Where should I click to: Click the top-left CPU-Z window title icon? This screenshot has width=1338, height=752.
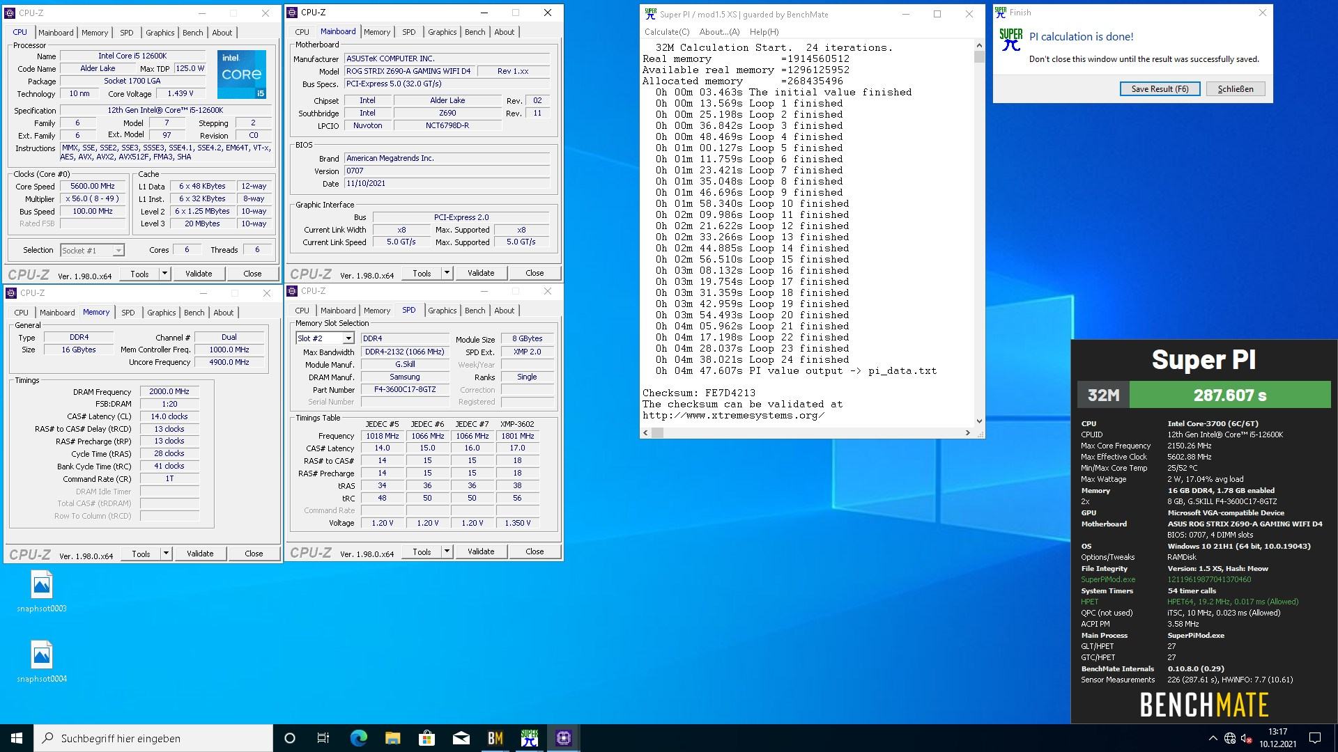coord(10,13)
